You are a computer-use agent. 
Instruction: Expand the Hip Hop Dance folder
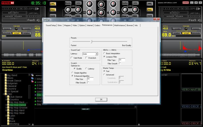(x=6, y=105)
